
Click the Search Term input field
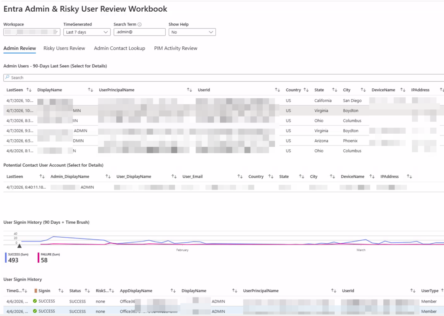point(140,32)
